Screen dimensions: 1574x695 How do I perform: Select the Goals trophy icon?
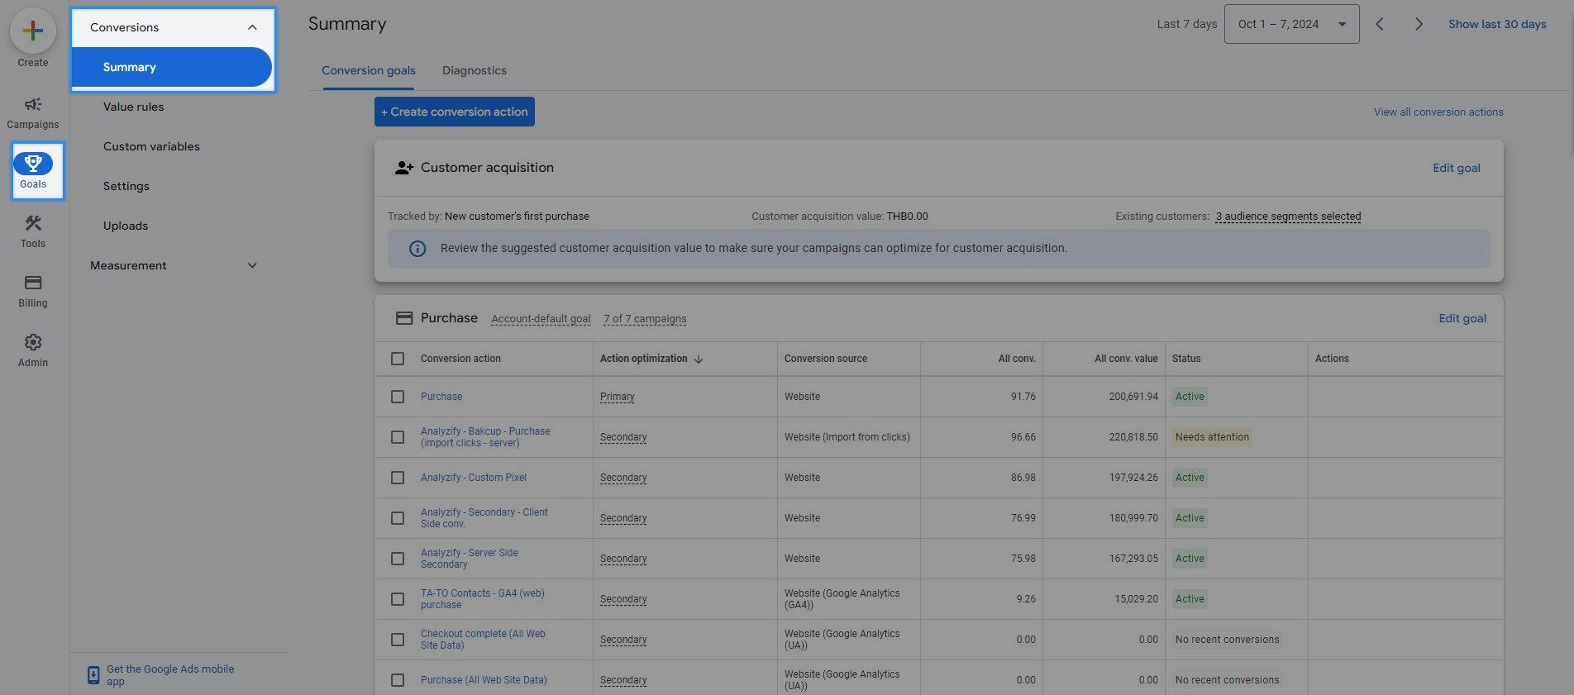(33, 164)
